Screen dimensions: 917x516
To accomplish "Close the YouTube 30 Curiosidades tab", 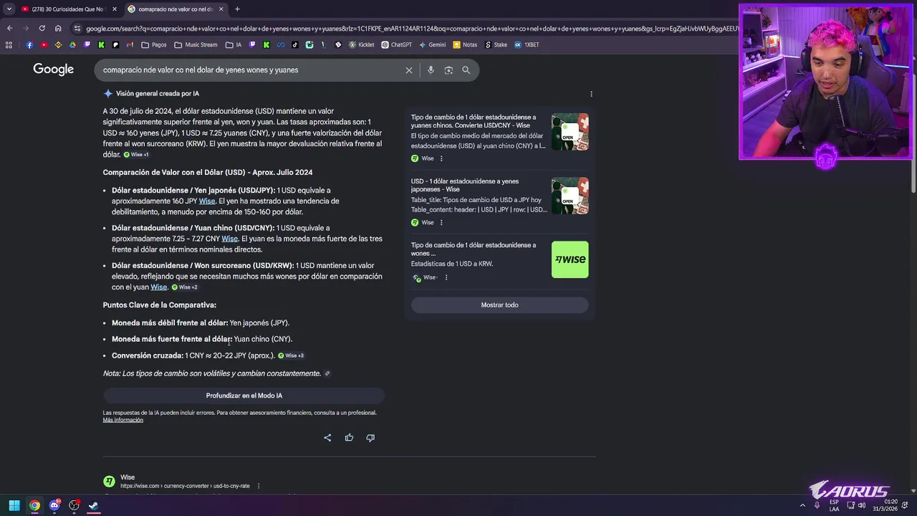I will (115, 9).
